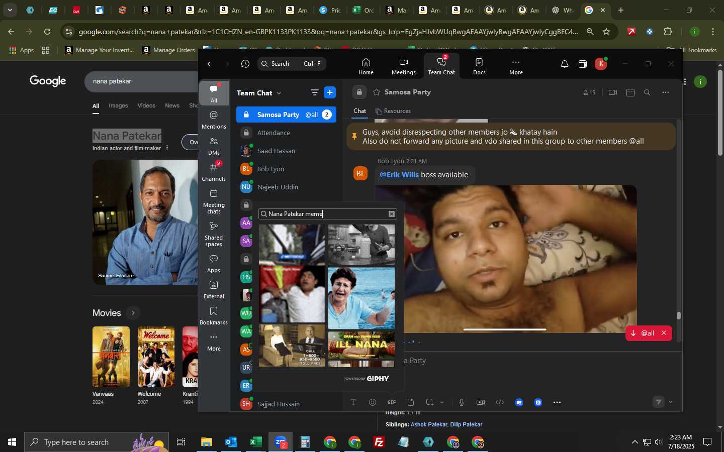The width and height of the screenshot is (724, 452).
Task: Open the Home tab in Zoom
Action: click(366, 66)
